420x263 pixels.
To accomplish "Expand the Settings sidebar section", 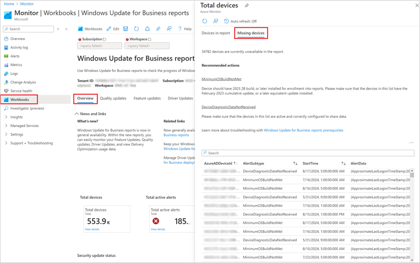I will coord(14,134).
